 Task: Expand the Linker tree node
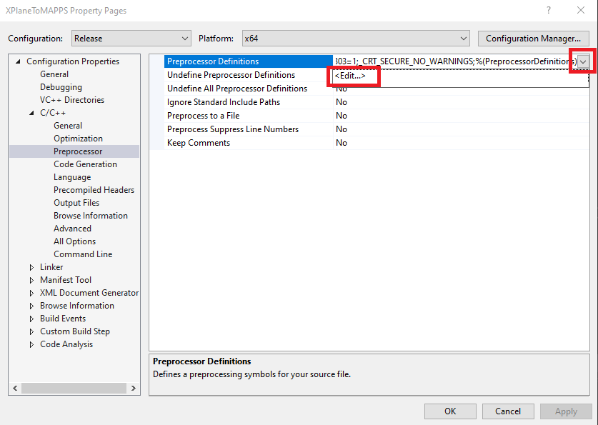[x=31, y=267]
